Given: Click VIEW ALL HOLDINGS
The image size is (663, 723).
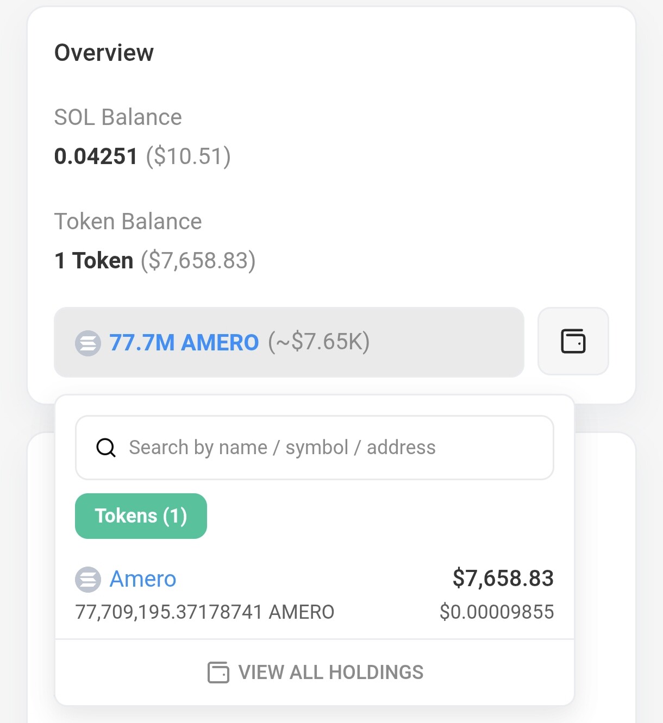Looking at the screenshot, I should [x=330, y=672].
